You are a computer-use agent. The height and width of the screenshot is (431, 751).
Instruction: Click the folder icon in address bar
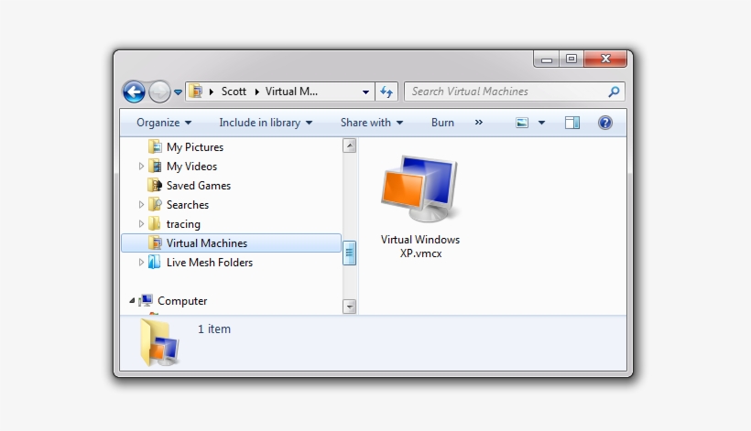[x=195, y=91]
